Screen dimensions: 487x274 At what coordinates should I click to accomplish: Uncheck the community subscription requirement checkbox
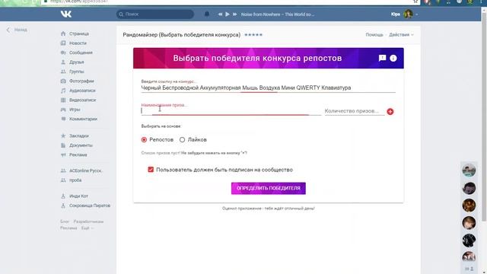[151, 170]
